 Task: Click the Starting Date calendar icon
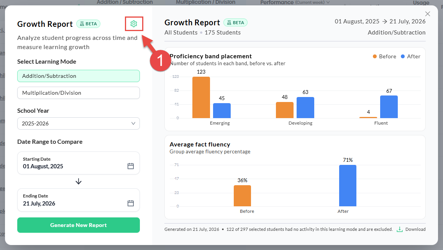point(131,166)
